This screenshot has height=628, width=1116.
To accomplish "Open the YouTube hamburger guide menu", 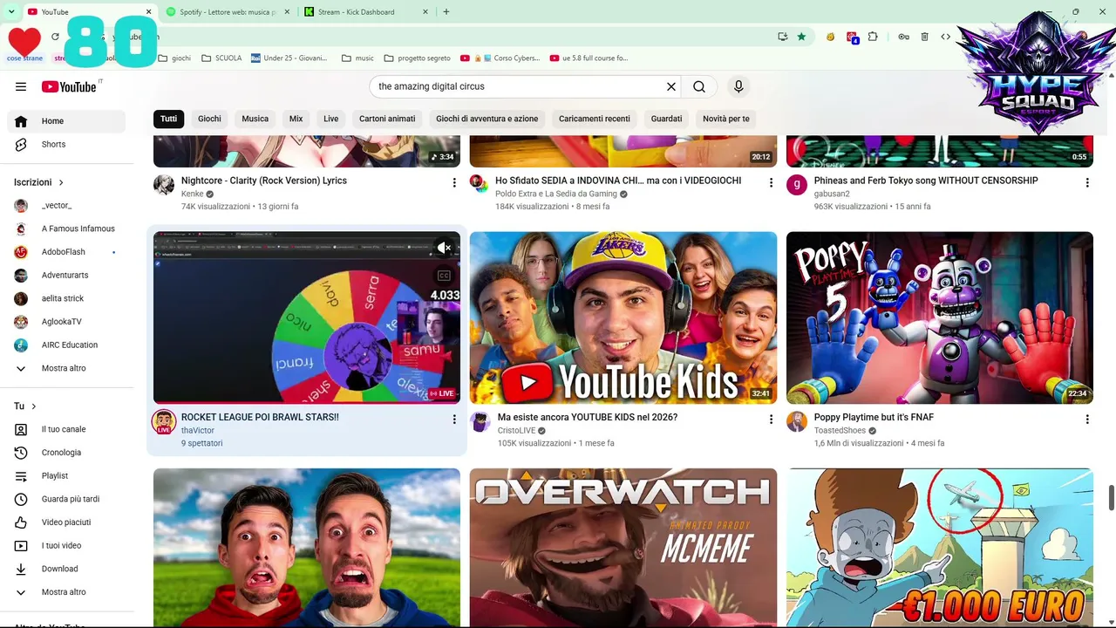I will (21, 86).
